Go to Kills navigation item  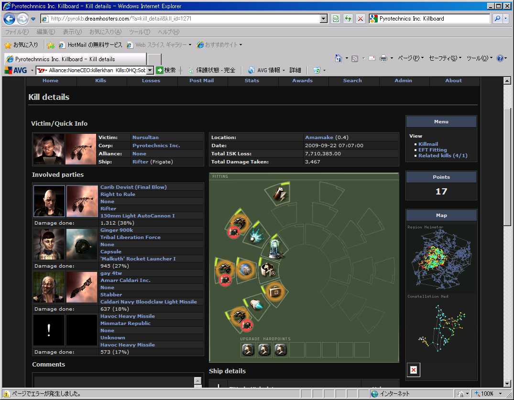pyautogui.click(x=100, y=81)
